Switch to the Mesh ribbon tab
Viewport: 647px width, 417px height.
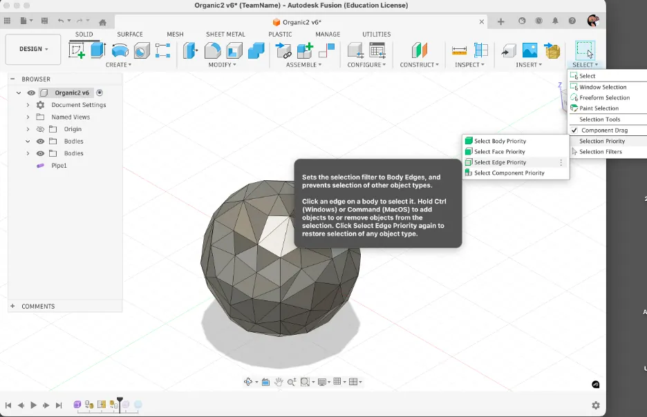click(175, 34)
